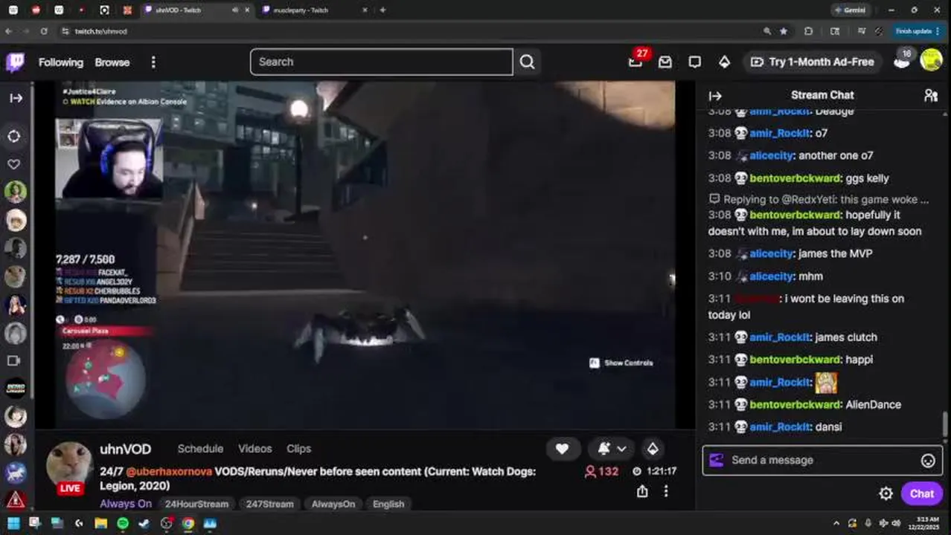Open notification bell dropdown for uhnVOD
Image resolution: width=951 pixels, height=535 pixels.
[612, 449]
